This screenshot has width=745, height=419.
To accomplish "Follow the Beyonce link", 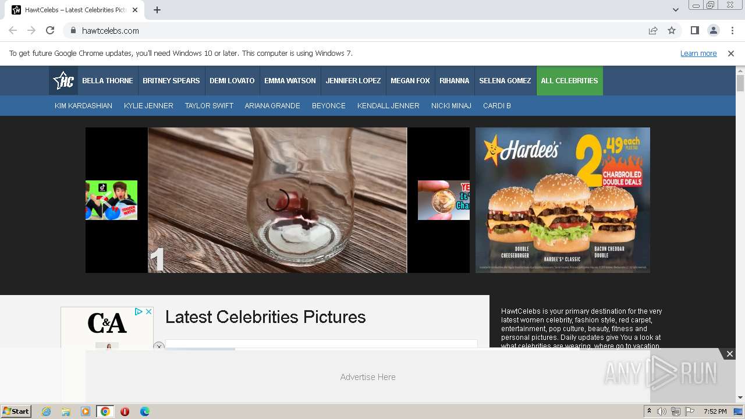I will point(329,106).
